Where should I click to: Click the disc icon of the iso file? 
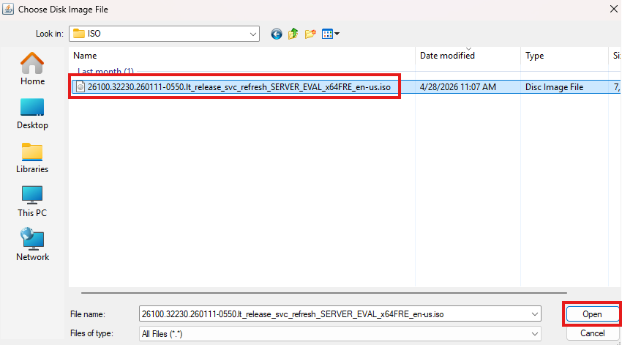80,86
